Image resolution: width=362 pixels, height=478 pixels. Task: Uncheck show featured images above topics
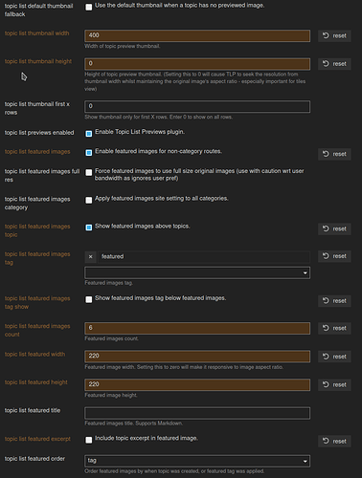tap(89, 228)
